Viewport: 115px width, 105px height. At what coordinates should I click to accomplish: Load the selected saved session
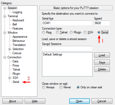[x=102, y=55]
